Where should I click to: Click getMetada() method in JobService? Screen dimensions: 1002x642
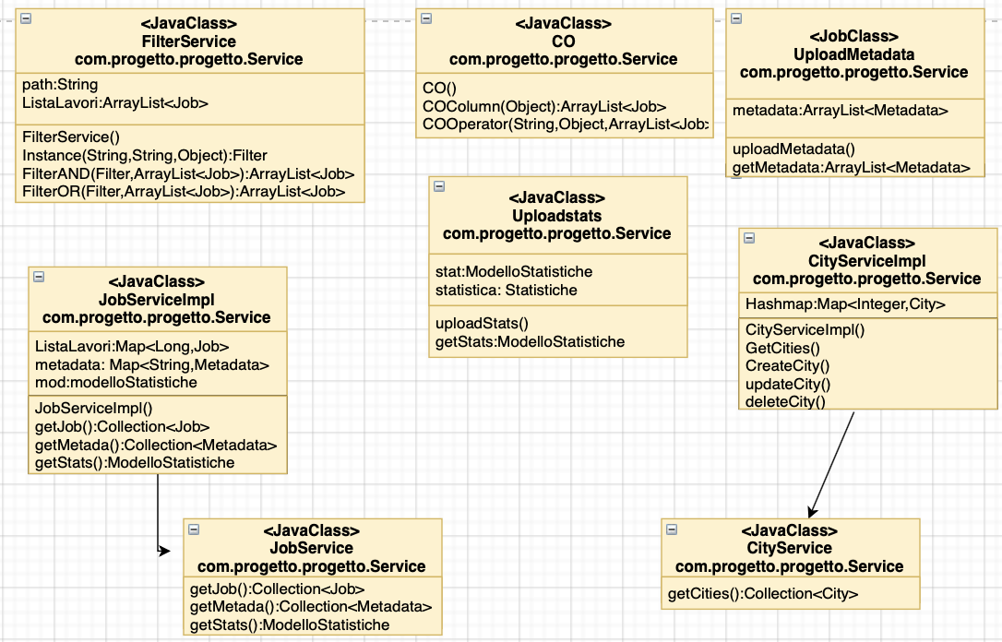click(x=311, y=606)
